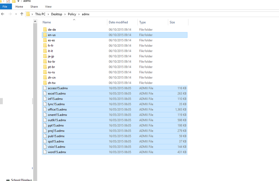Go up one folder level arrow
Viewport: 279px width, 181px height.
[x=22, y=14]
